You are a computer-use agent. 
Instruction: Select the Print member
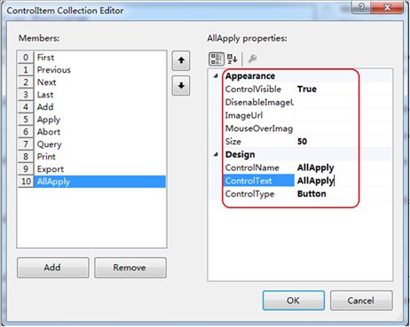(91, 157)
